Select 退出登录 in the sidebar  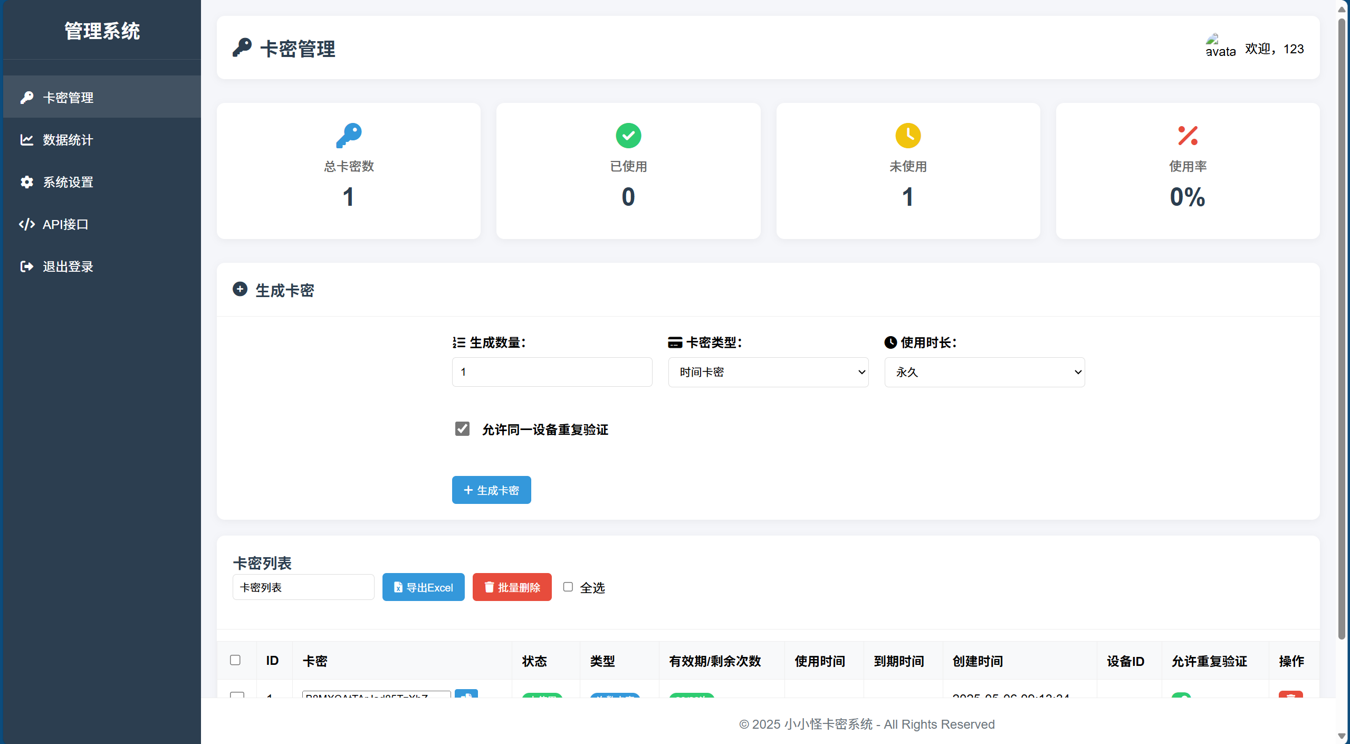[68, 266]
